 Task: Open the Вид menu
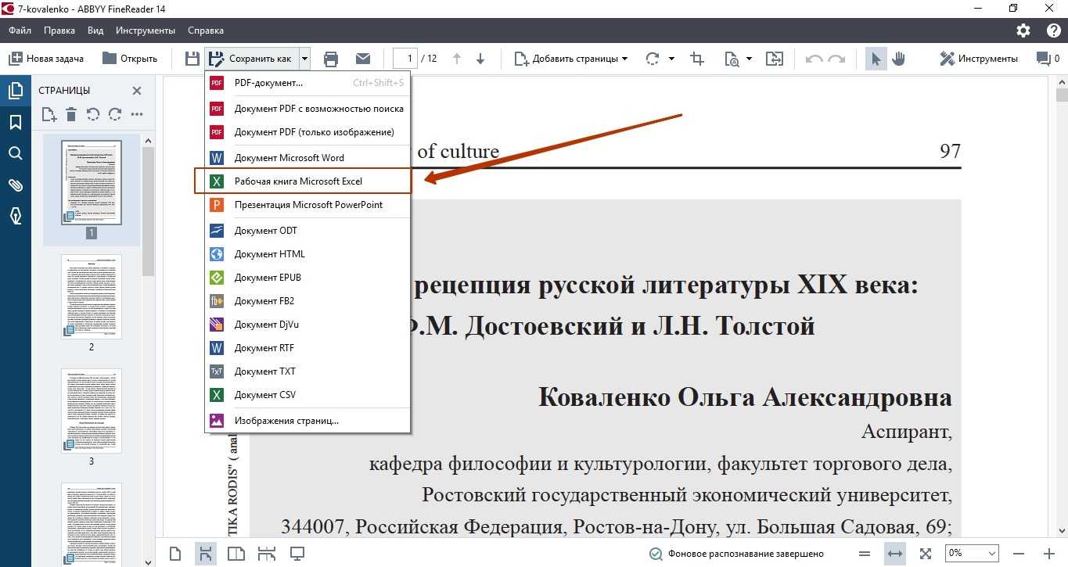coord(95,31)
